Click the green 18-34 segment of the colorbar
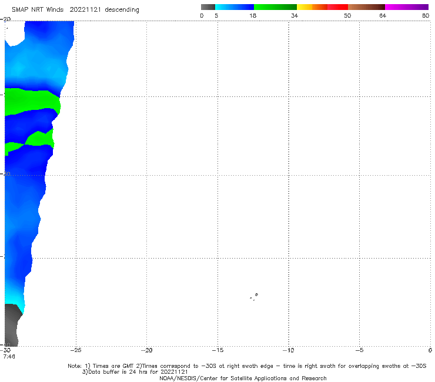This screenshot has height=382, width=435. pos(275,7)
